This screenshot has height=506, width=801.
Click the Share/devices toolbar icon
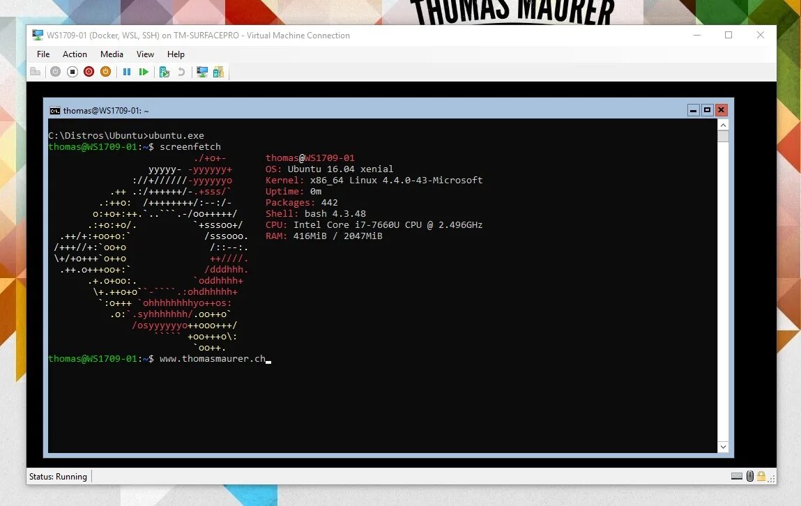219,72
